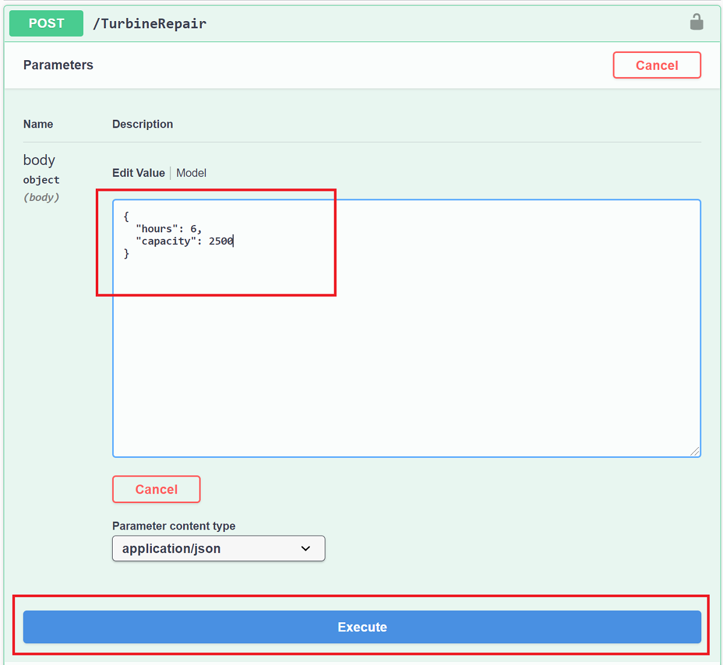Screen dimensions: 723x665
Task: Select the Edit Value tab
Action: [139, 173]
